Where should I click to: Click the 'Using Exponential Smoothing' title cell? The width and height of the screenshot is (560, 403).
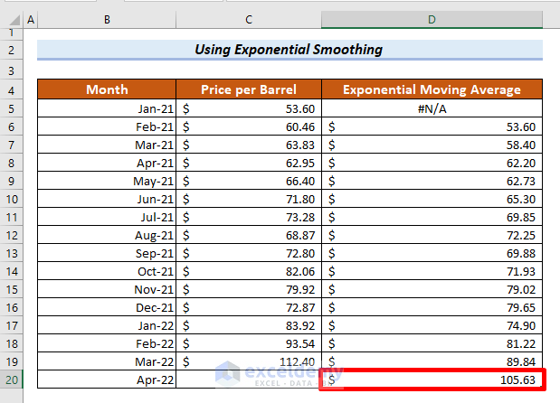point(289,50)
